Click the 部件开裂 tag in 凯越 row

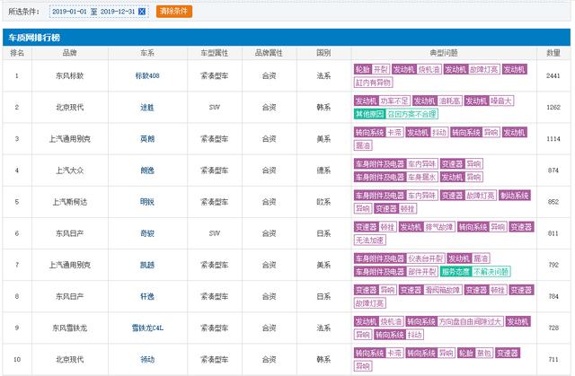pyautogui.click(x=396, y=271)
